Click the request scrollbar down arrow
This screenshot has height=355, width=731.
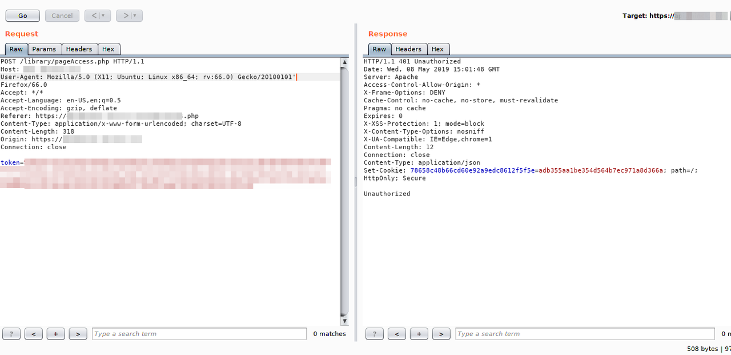click(x=344, y=321)
